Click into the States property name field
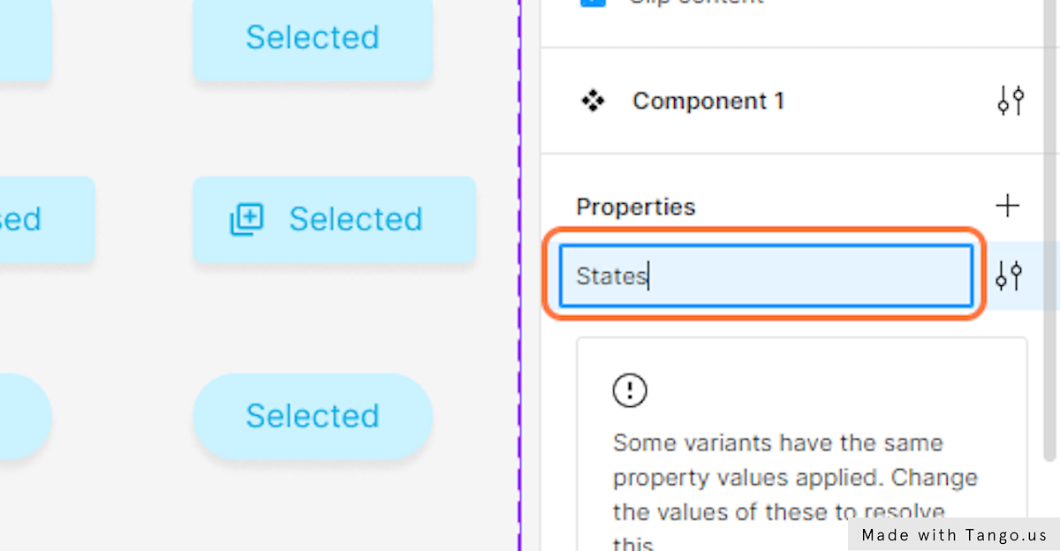The width and height of the screenshot is (1060, 551). coord(766,276)
